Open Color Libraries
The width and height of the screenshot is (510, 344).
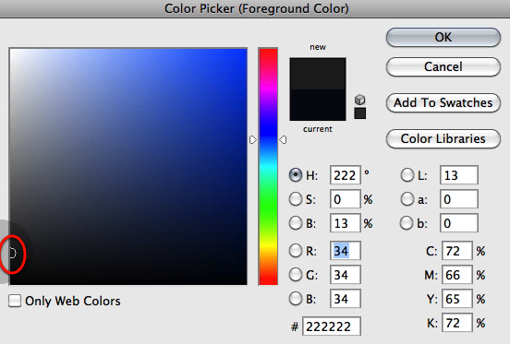(443, 139)
